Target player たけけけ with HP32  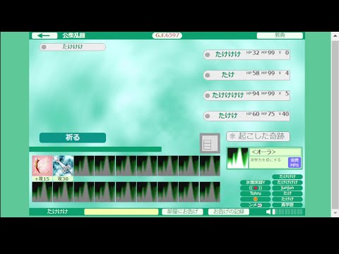click(x=246, y=54)
